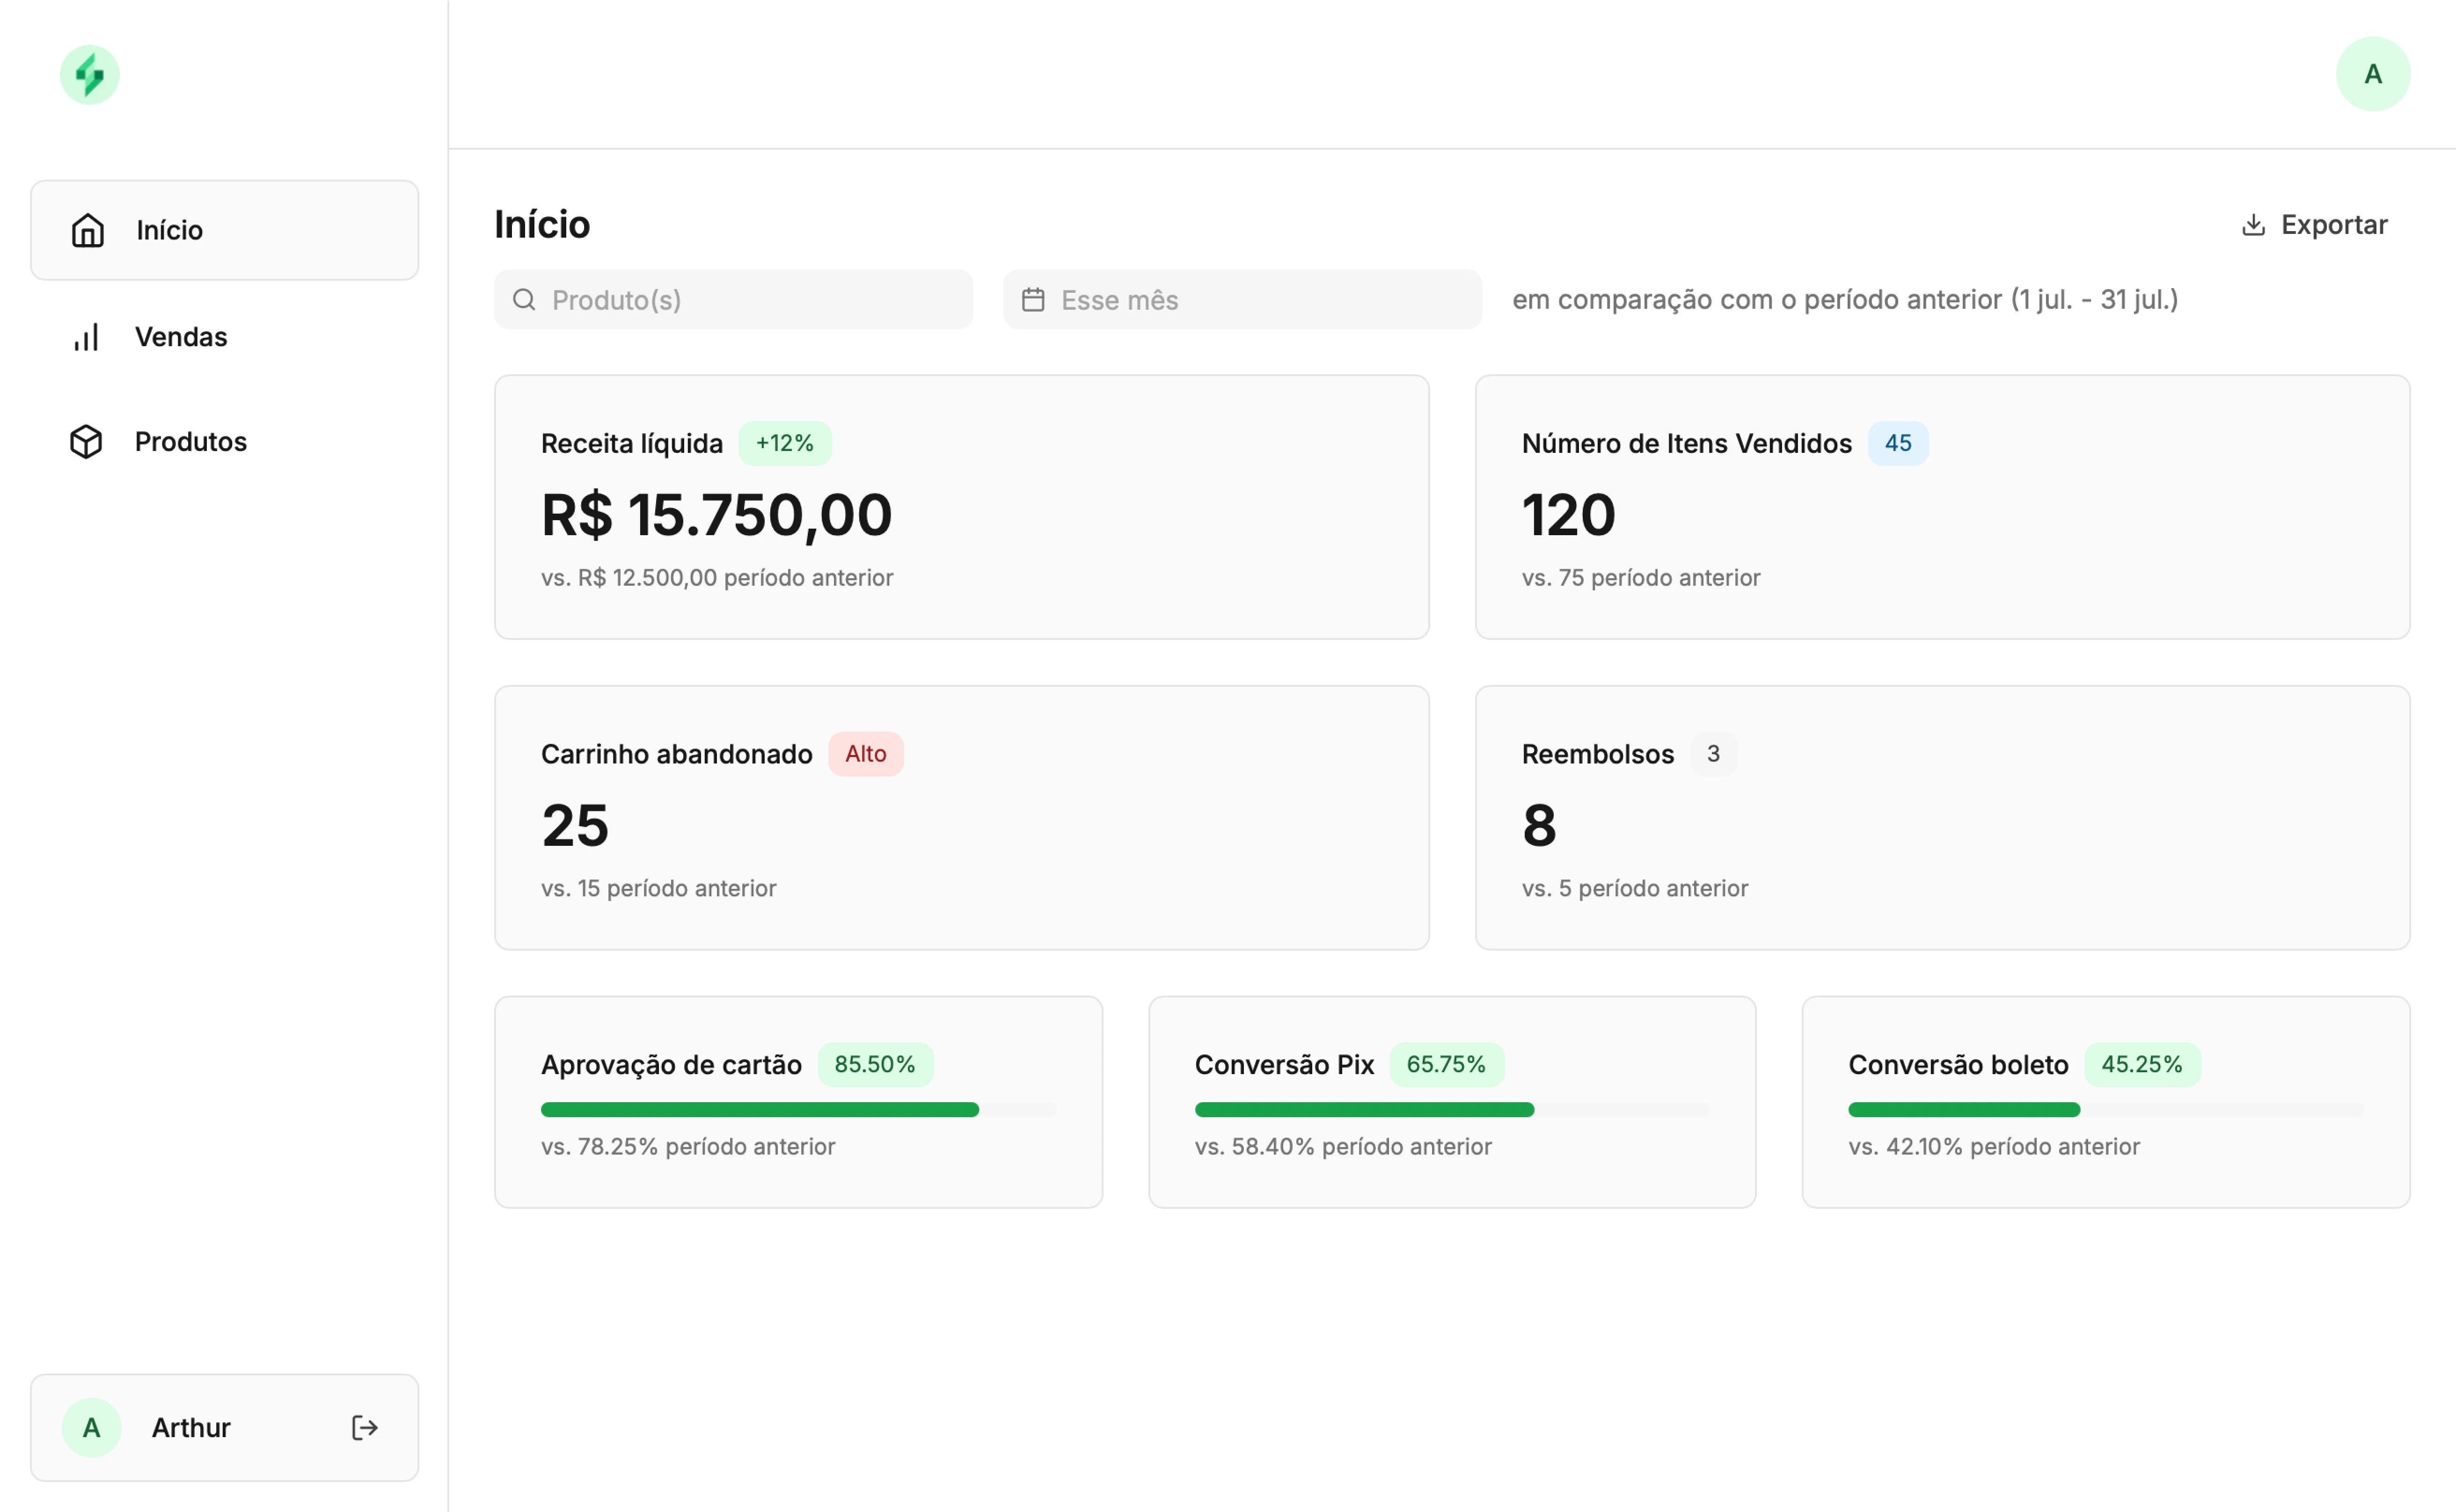This screenshot has height=1512, width=2456.
Task: Open the top-right user avatar
Action: 2372,74
